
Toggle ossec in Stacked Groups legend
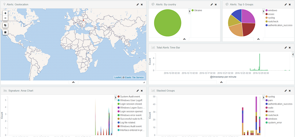click(270, 112)
